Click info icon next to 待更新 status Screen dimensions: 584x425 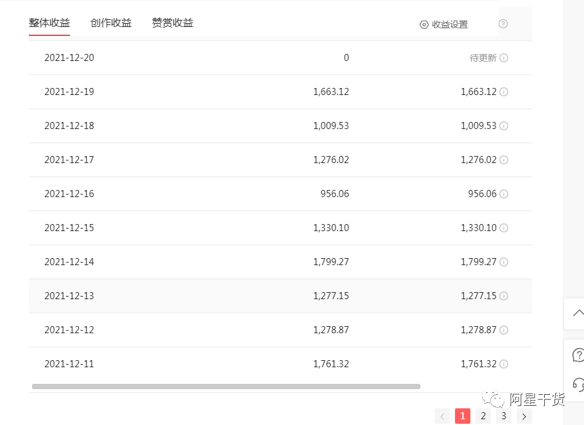pyautogui.click(x=504, y=58)
